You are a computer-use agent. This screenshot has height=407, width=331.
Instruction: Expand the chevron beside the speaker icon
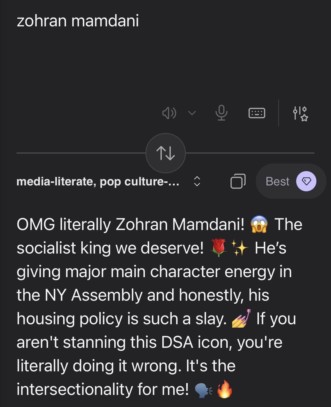click(x=192, y=113)
